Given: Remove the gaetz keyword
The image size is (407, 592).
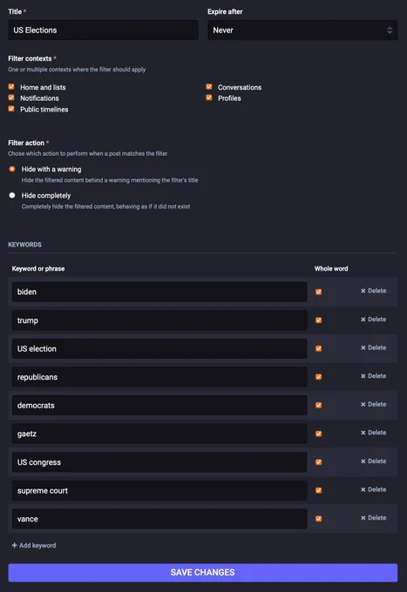Looking at the screenshot, I should [373, 433].
